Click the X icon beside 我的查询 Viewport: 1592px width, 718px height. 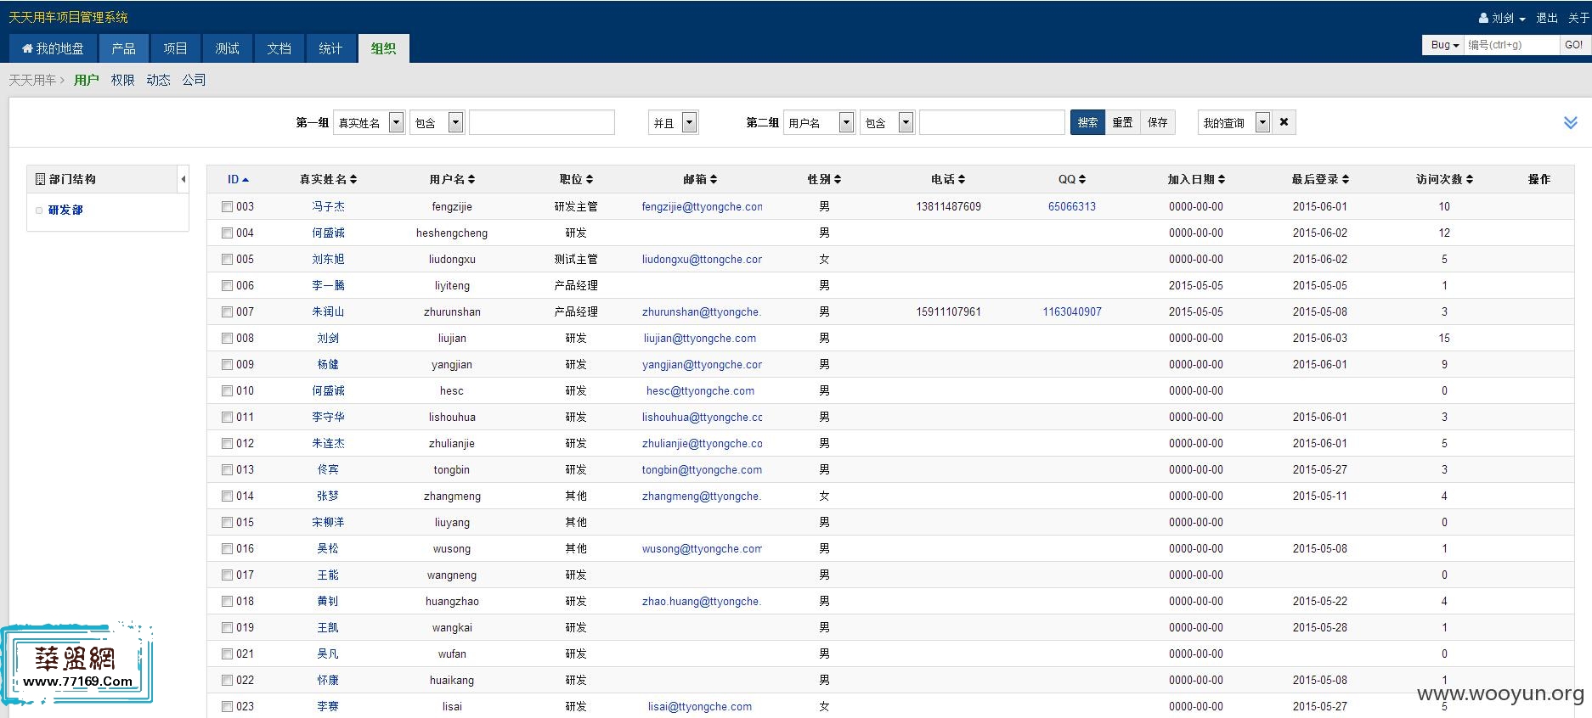1284,122
